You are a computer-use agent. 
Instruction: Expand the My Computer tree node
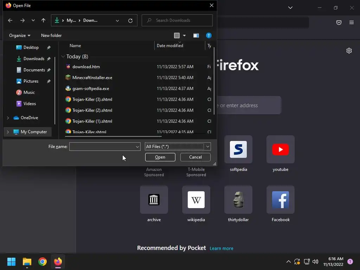tap(8, 132)
